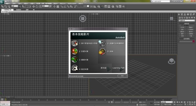The height and width of the screenshot is (106, 196).
Task: Toggle the show dialog at startup checkbox
Action: pos(70,76)
